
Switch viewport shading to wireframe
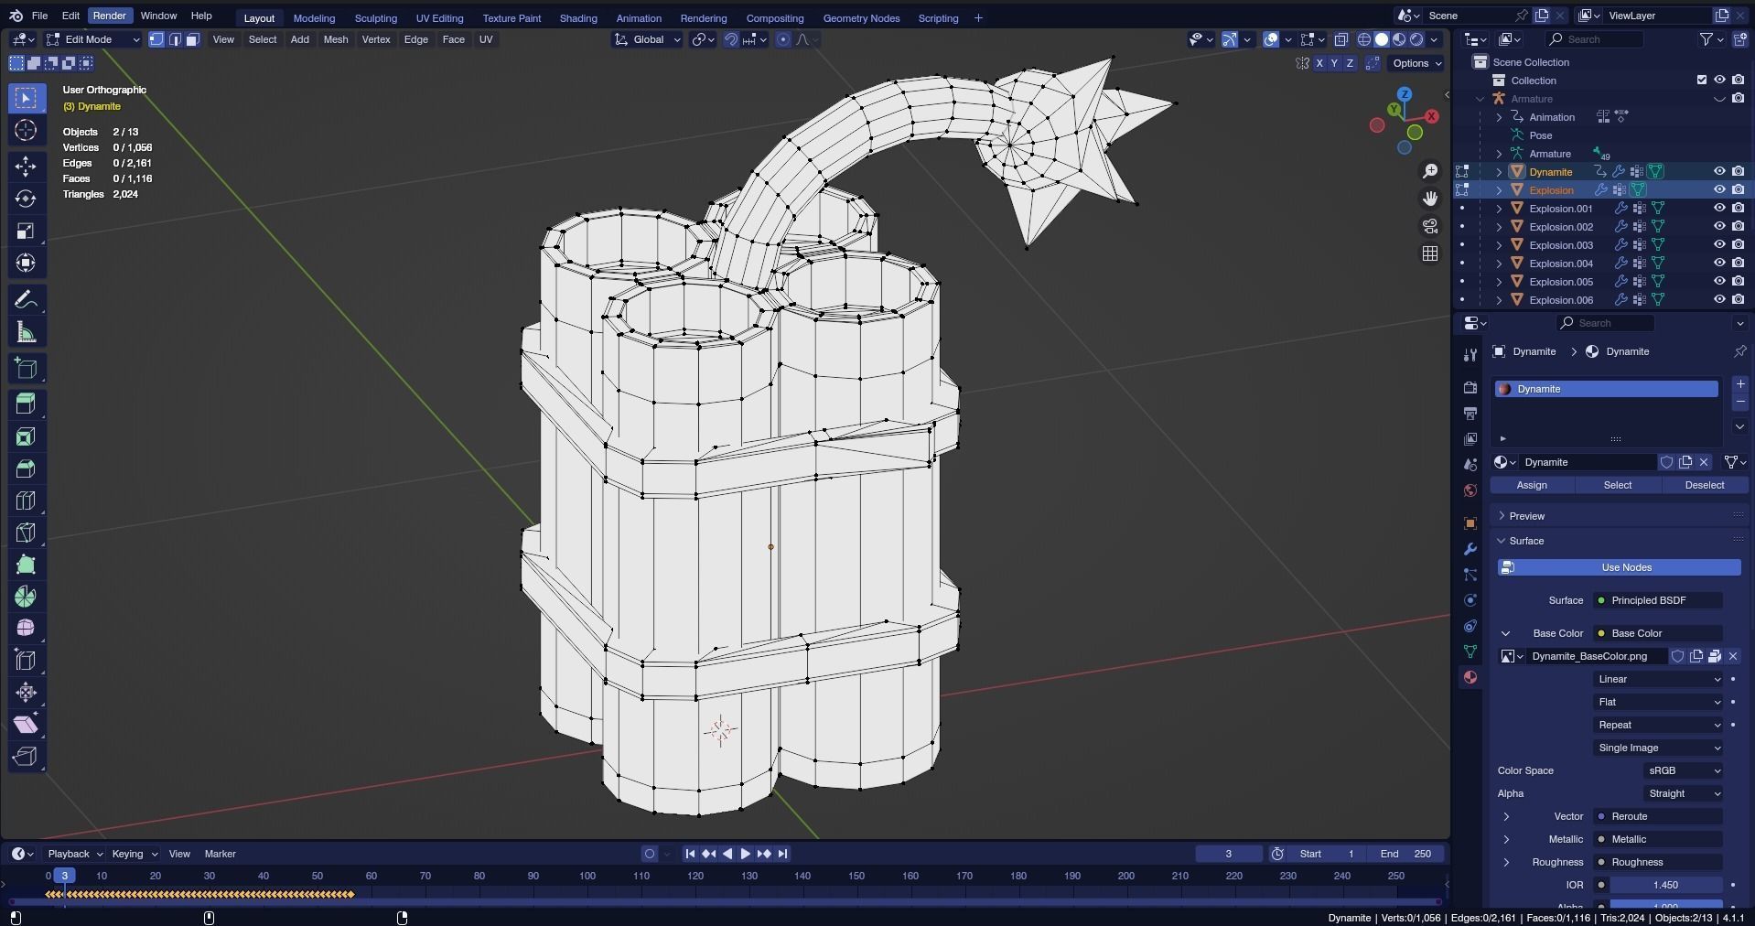coord(1364,39)
